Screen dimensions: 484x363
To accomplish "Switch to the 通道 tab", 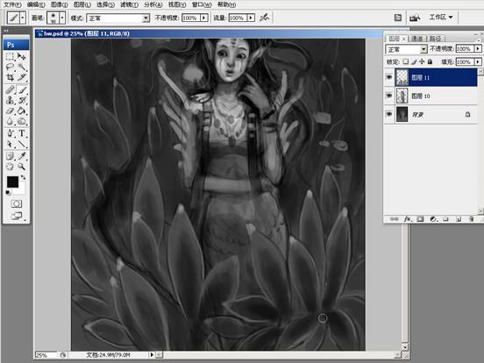I will [x=416, y=39].
